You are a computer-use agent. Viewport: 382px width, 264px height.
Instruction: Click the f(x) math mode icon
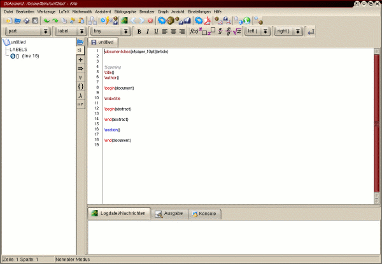pos(194,31)
